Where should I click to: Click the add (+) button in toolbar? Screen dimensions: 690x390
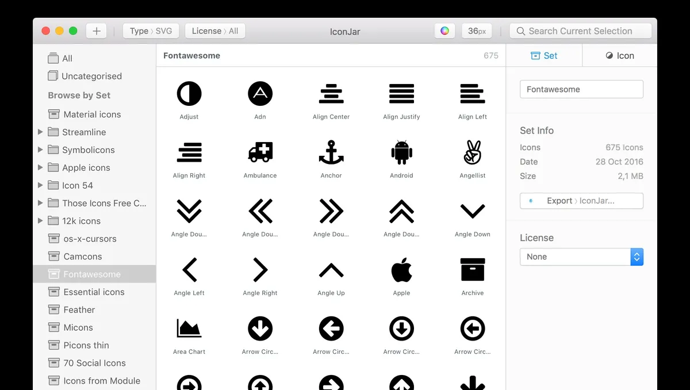point(97,31)
